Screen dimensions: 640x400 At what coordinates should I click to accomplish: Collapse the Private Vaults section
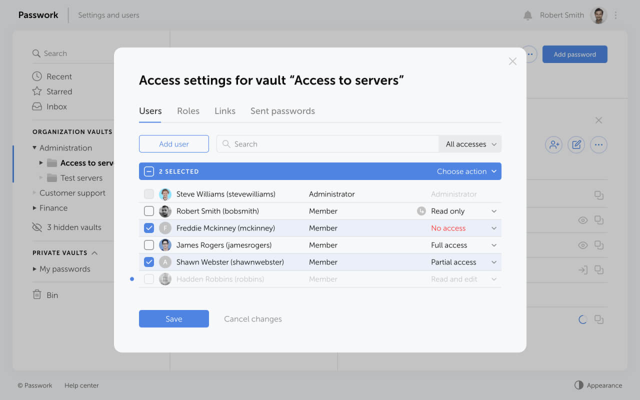click(x=95, y=253)
